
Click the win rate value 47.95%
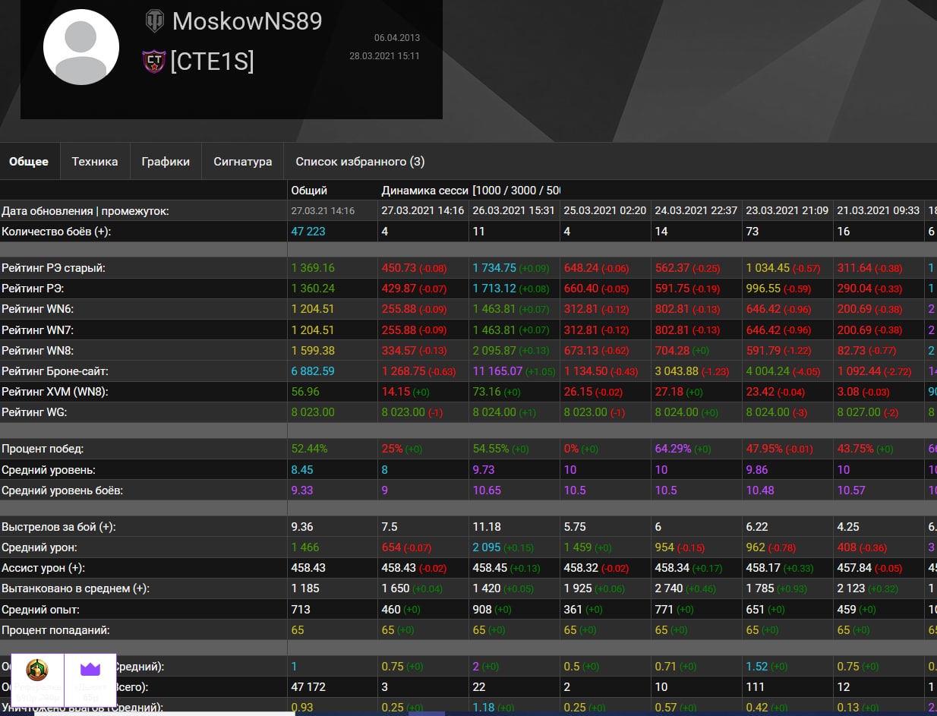click(764, 449)
